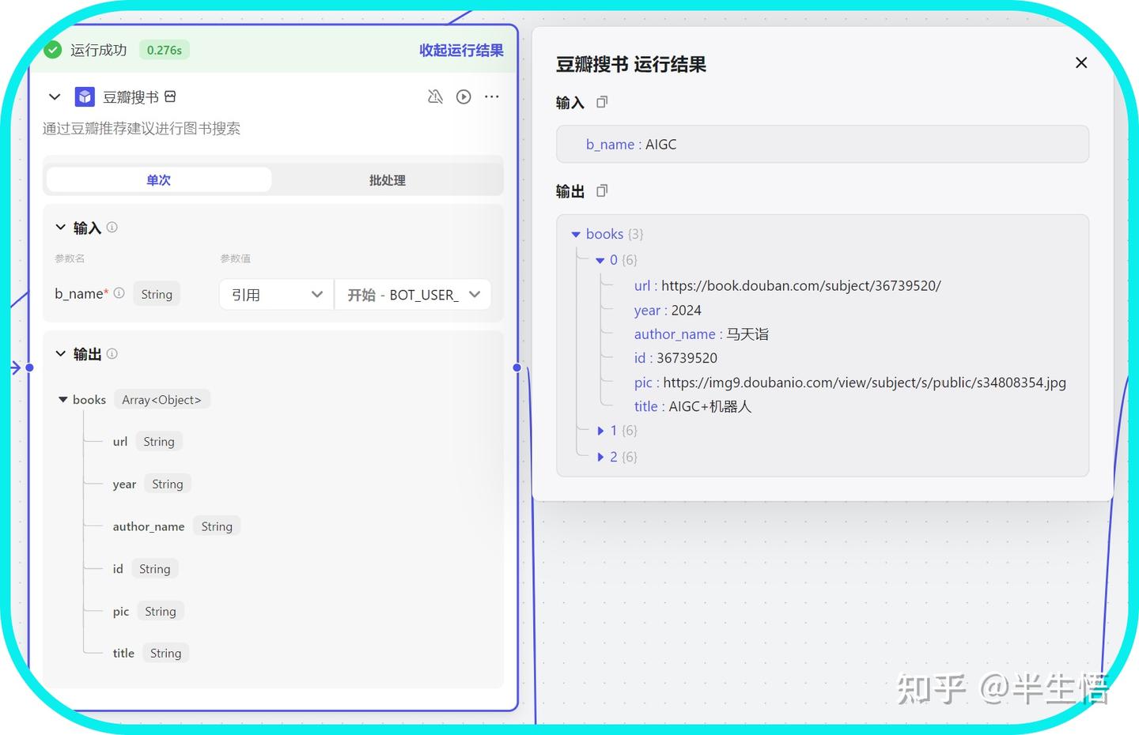Click the icon next to 豆瓣搜书 title
Viewport: 1139px width, 735px height.
tap(170, 96)
